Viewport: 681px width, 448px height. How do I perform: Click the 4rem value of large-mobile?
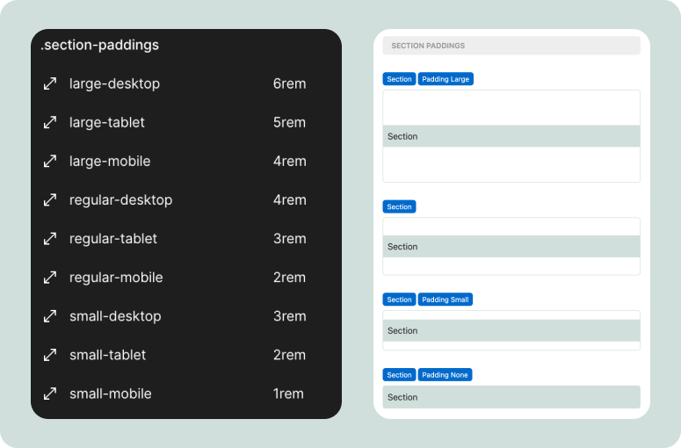coord(290,161)
